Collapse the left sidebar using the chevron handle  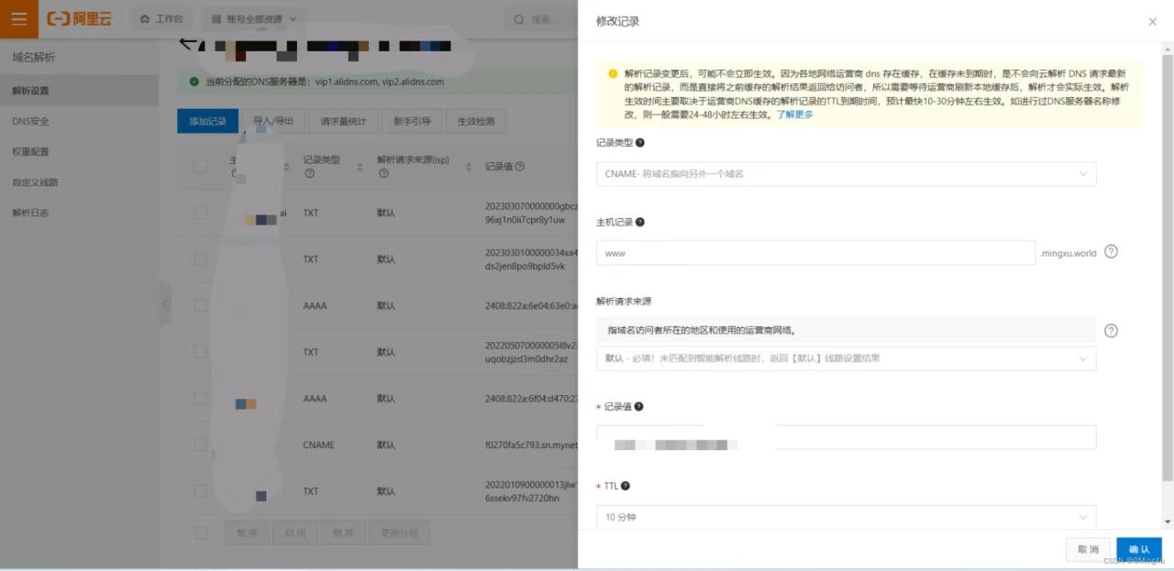[x=165, y=304]
